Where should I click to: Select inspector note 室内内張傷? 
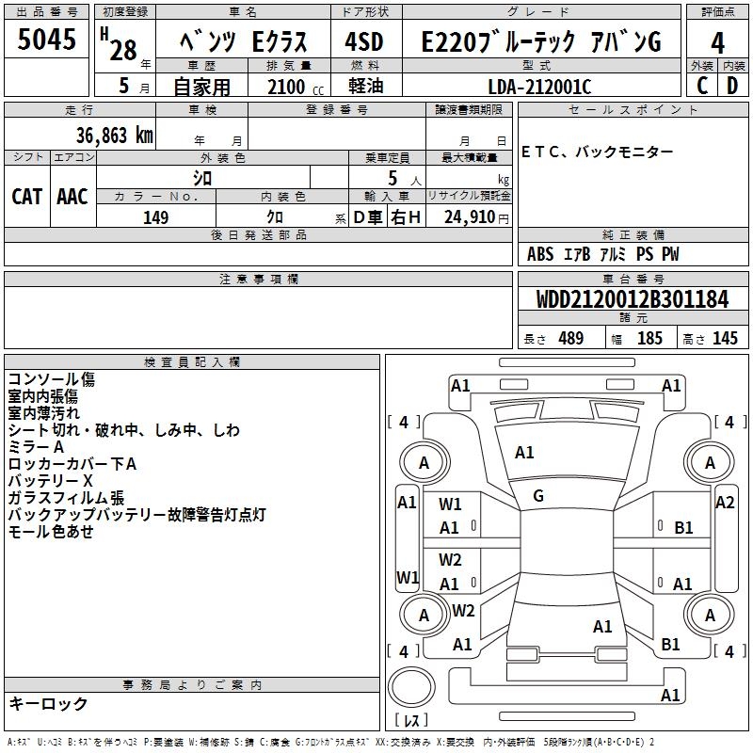(x=42, y=396)
